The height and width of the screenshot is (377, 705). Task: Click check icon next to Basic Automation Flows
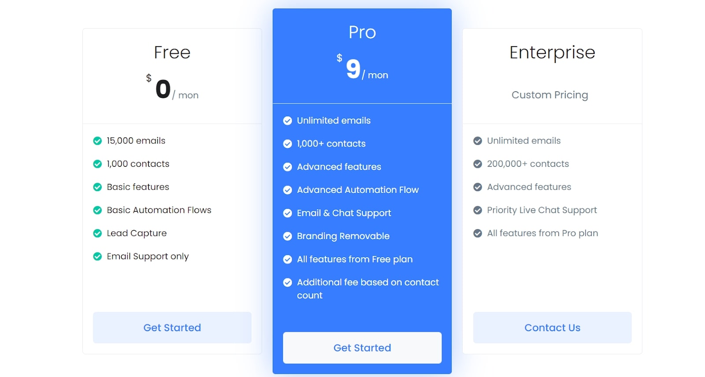click(x=97, y=210)
